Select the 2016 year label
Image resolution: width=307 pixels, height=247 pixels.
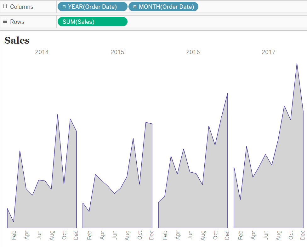[193, 52]
